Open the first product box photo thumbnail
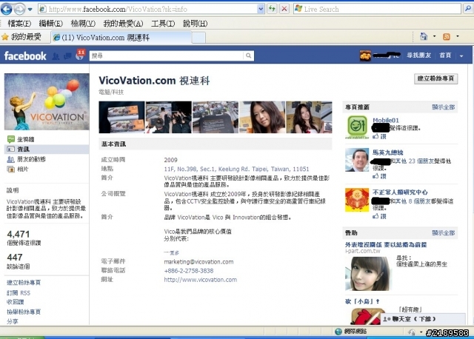This screenshot has height=339, width=474. click(x=121, y=117)
